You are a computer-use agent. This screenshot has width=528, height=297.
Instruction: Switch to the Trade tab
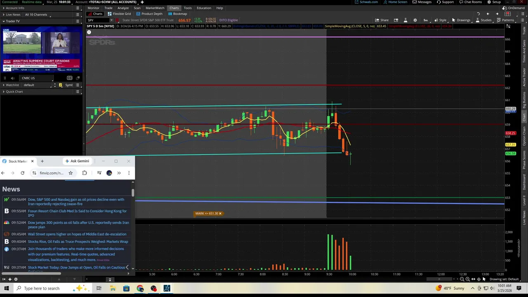[108, 8]
